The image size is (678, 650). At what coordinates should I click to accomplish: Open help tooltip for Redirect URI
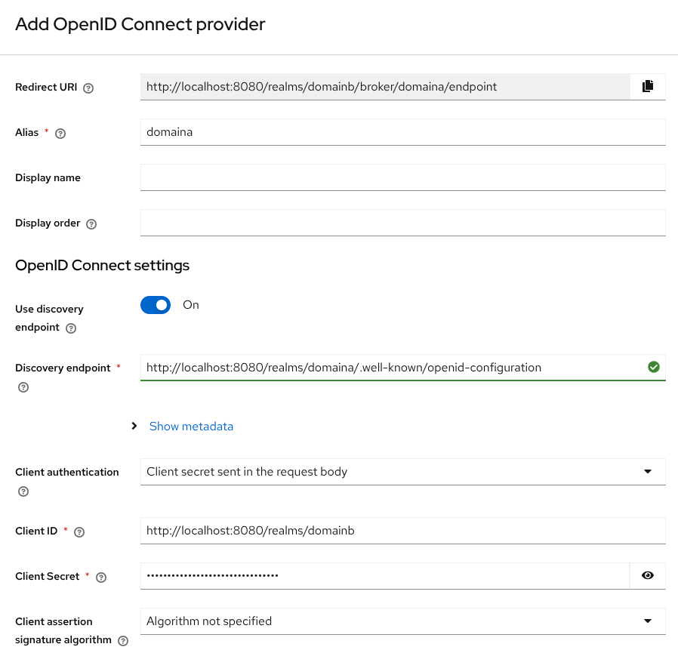(x=88, y=88)
